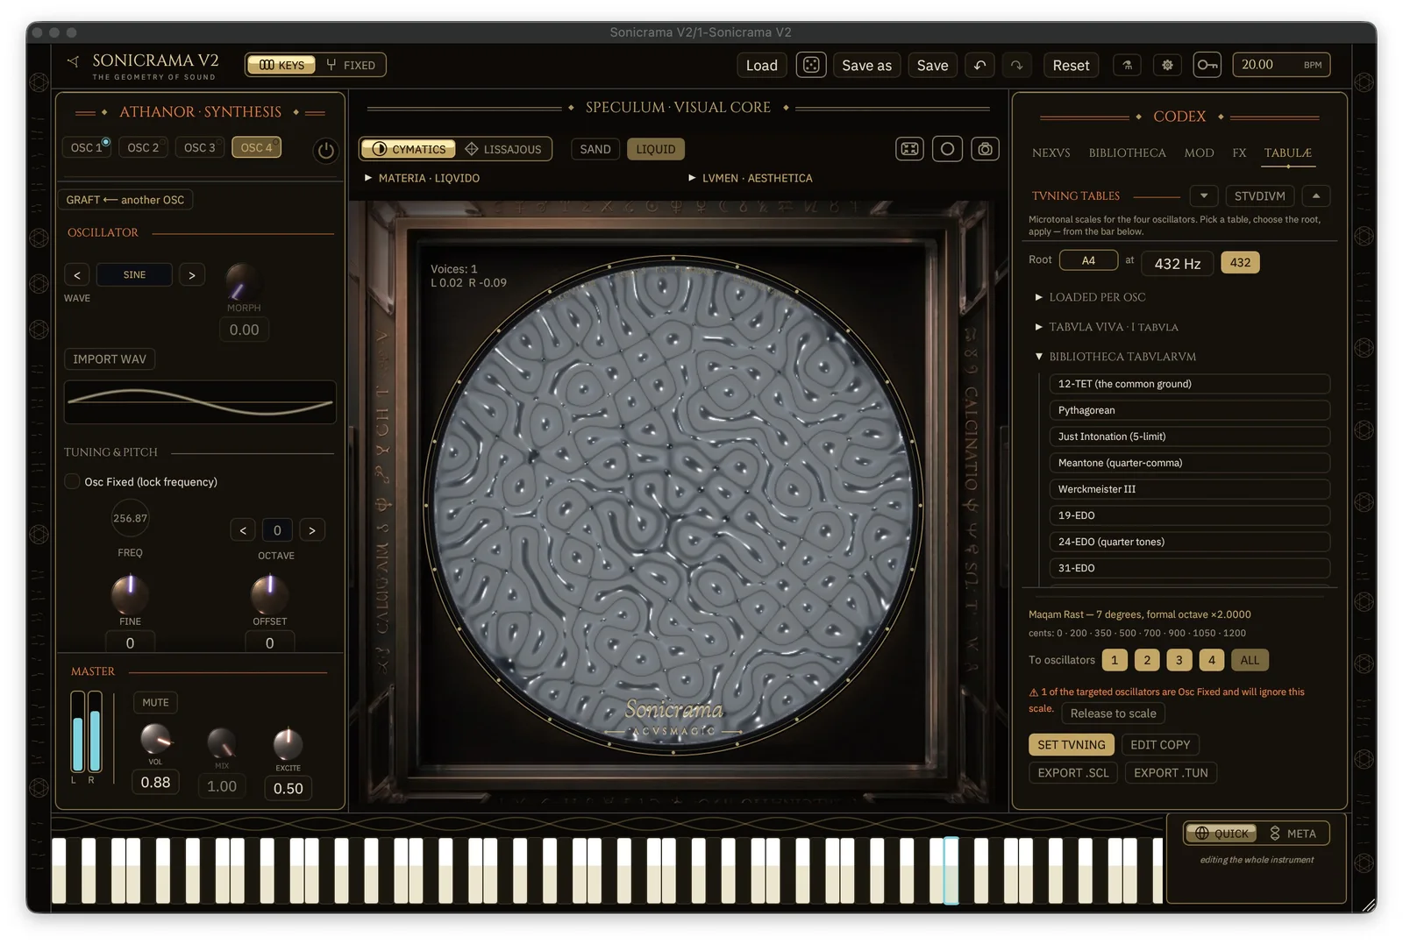Image resolution: width=1403 pixels, height=944 pixels.
Task: Open FX codex tab
Action: point(1239,153)
